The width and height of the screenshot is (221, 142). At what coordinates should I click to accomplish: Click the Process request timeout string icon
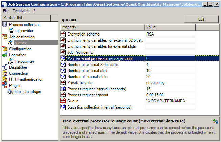tap(63, 95)
